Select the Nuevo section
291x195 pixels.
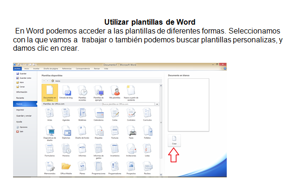pyautogui.click(x=25, y=104)
